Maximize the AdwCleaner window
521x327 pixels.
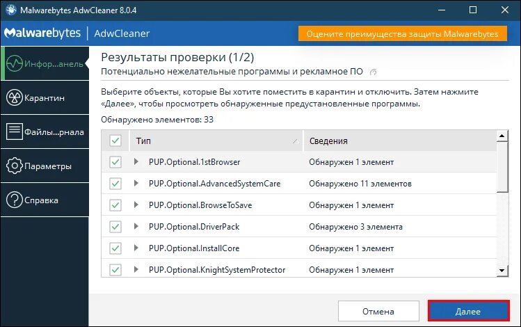[x=473, y=10]
